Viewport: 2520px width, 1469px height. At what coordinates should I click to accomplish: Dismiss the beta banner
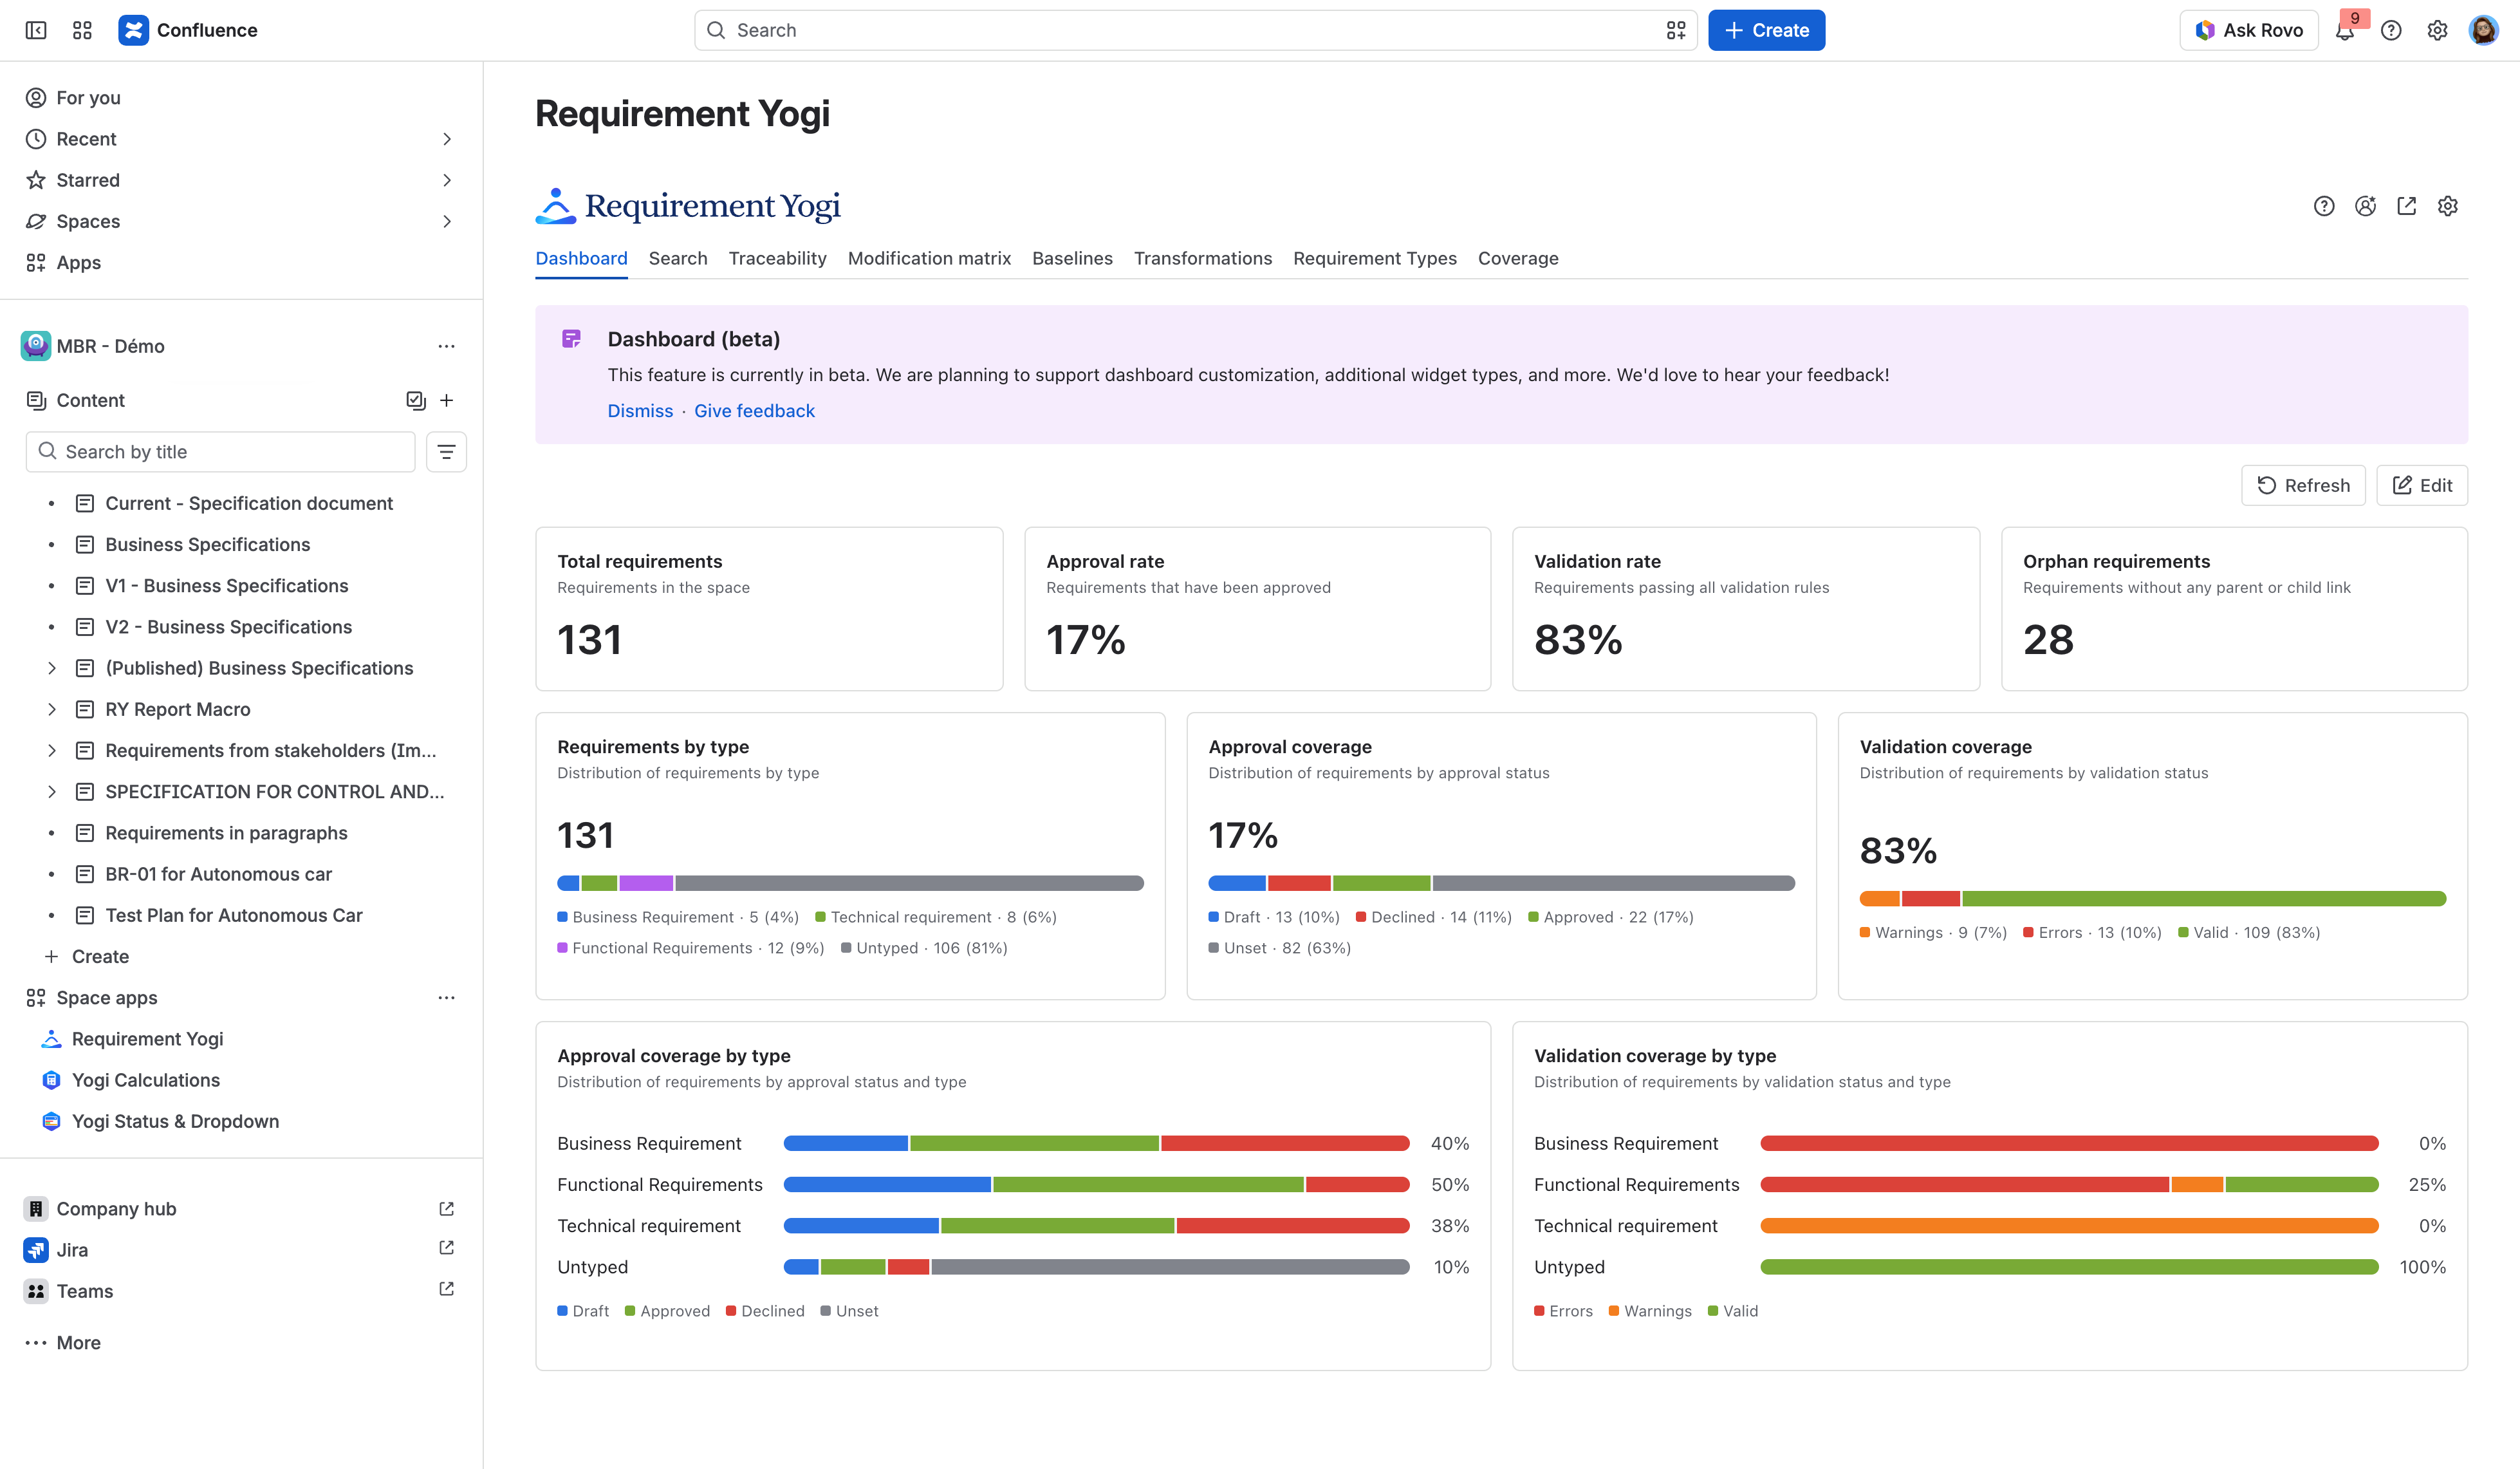640,411
